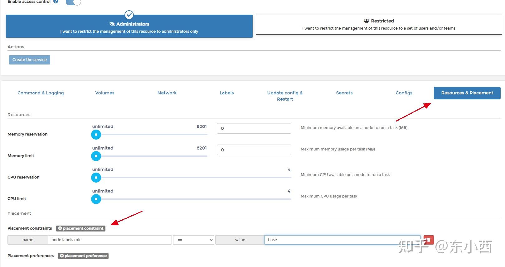This screenshot has height=267, width=505.
Task: Switch to the Secrets tab
Action: point(344,93)
